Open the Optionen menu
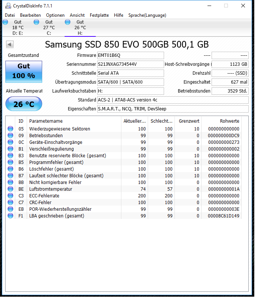This screenshot has height=297, width=255. point(55,15)
